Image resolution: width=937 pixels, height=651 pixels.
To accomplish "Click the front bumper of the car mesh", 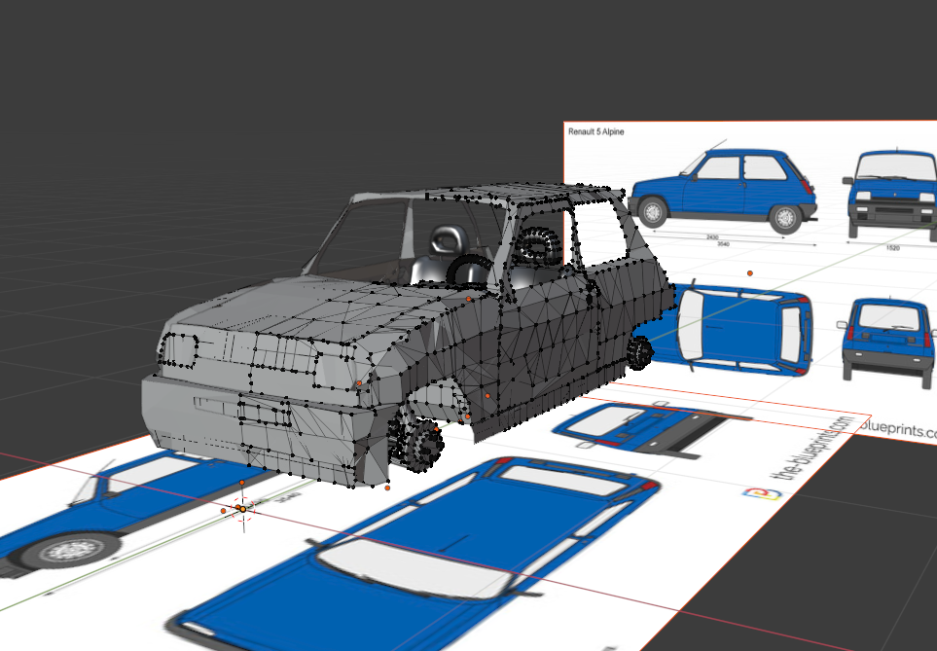I will [263, 430].
